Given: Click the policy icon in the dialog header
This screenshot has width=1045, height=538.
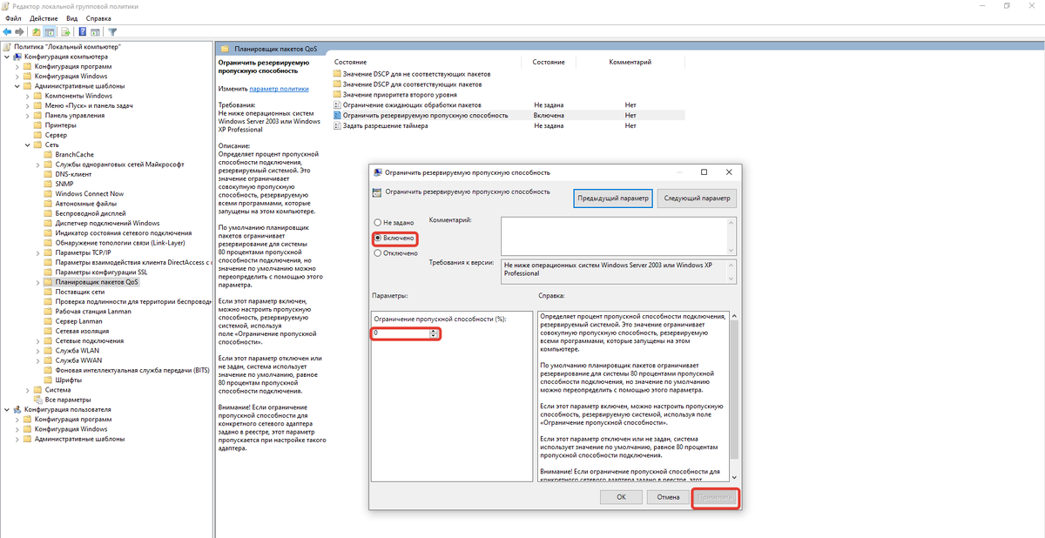Looking at the screenshot, I should coord(376,192).
